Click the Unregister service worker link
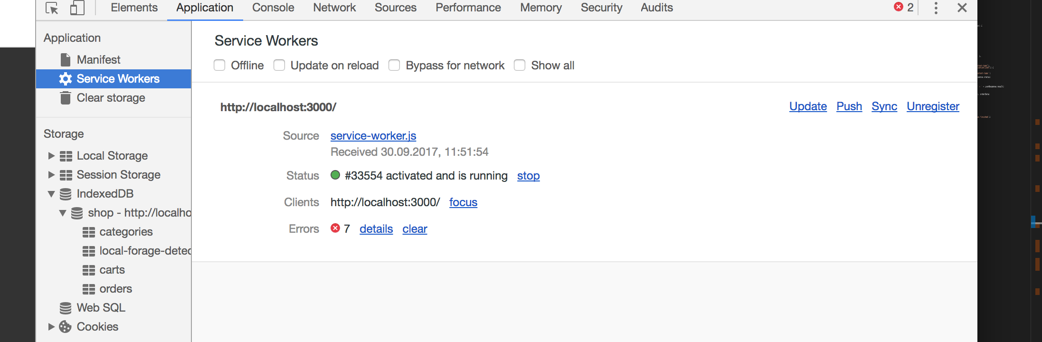The image size is (1042, 342). point(933,106)
